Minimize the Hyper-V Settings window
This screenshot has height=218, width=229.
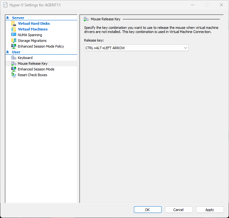pyautogui.click(x=193, y=5)
